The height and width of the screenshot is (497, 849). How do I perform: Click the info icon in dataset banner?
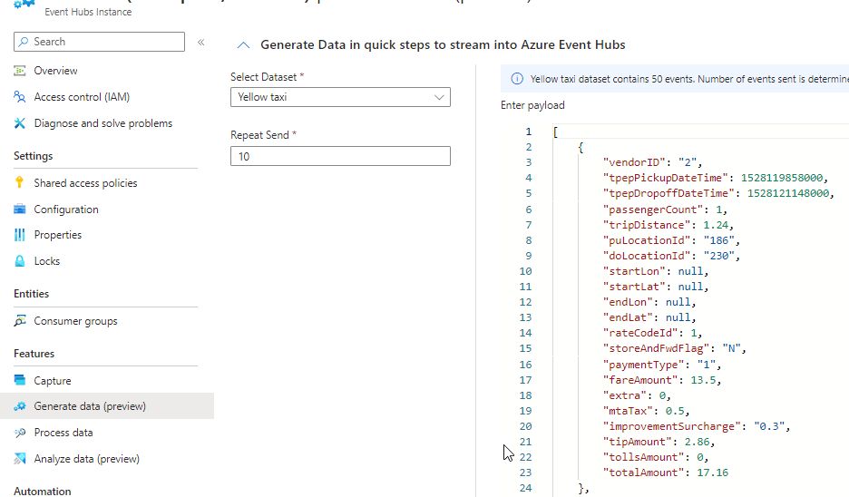(x=517, y=79)
